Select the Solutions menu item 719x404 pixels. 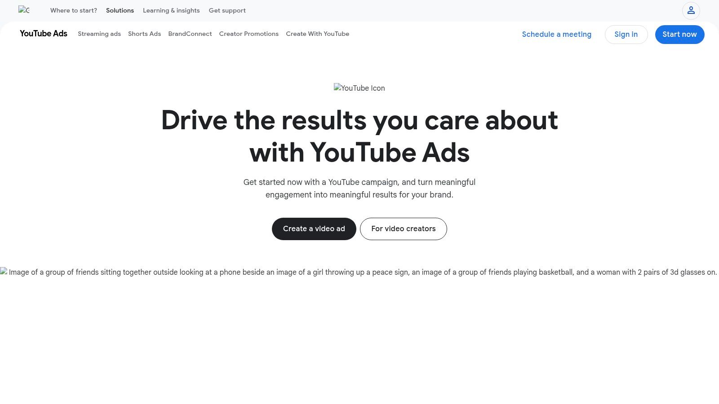(120, 10)
